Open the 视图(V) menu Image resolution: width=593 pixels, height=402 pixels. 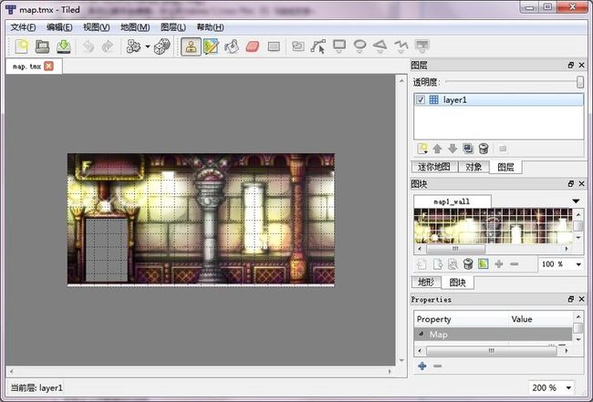[97, 27]
